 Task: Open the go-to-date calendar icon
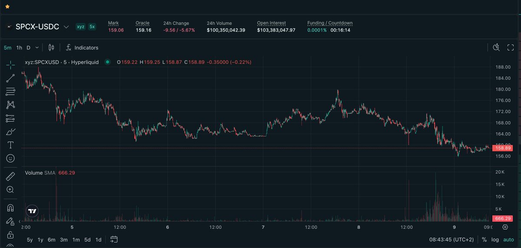(x=114, y=239)
